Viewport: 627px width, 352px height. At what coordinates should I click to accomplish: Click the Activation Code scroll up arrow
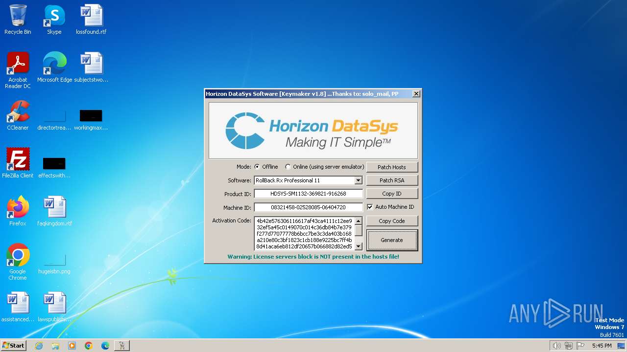coord(359,221)
